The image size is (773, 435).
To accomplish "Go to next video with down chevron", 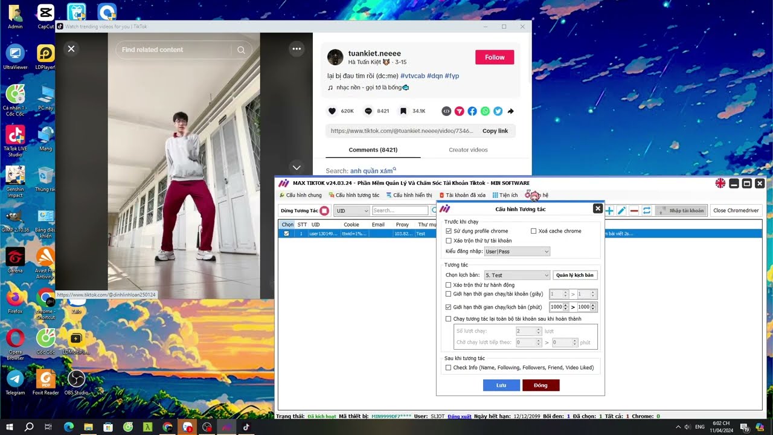I will pyautogui.click(x=297, y=167).
